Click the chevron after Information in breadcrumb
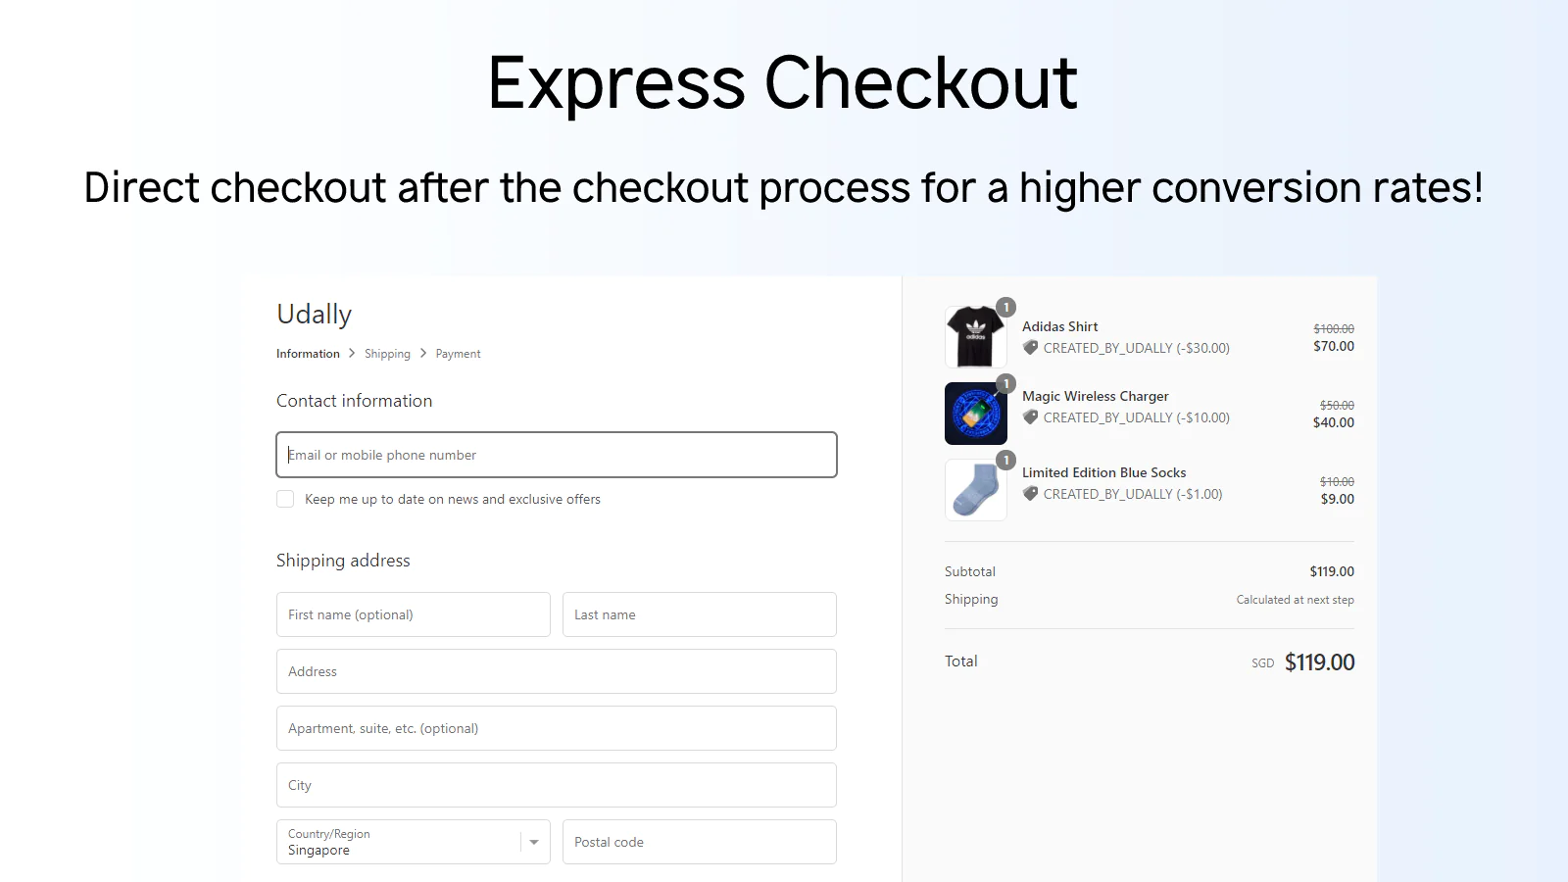Viewport: 1568px width, 882px height. pos(352,354)
